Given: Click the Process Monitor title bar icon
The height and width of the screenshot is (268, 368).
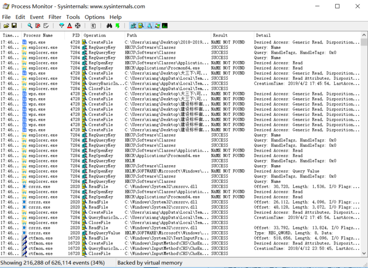Looking at the screenshot, I should click(x=6, y=6).
